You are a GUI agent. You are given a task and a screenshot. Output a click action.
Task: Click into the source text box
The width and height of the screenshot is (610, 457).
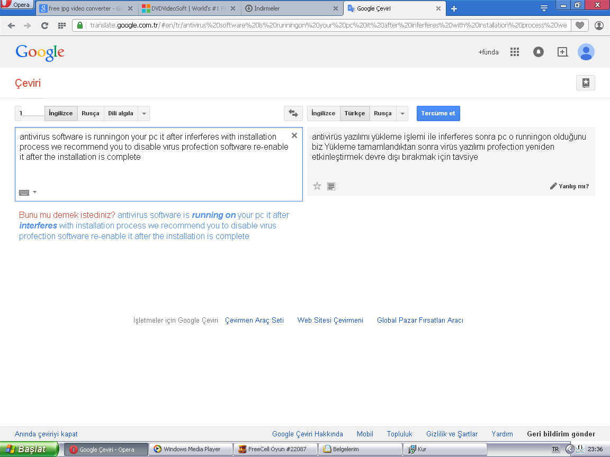pos(159,164)
